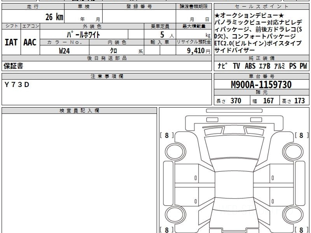Select the height value 173
This screenshot has height=233, width=311.
click(x=300, y=101)
